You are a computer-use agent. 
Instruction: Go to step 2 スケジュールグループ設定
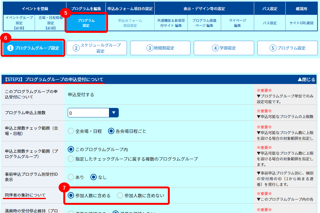tap(96, 48)
